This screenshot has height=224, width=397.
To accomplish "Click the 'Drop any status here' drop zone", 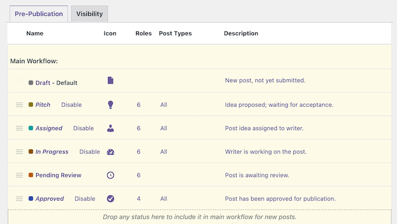I will (x=200, y=217).
